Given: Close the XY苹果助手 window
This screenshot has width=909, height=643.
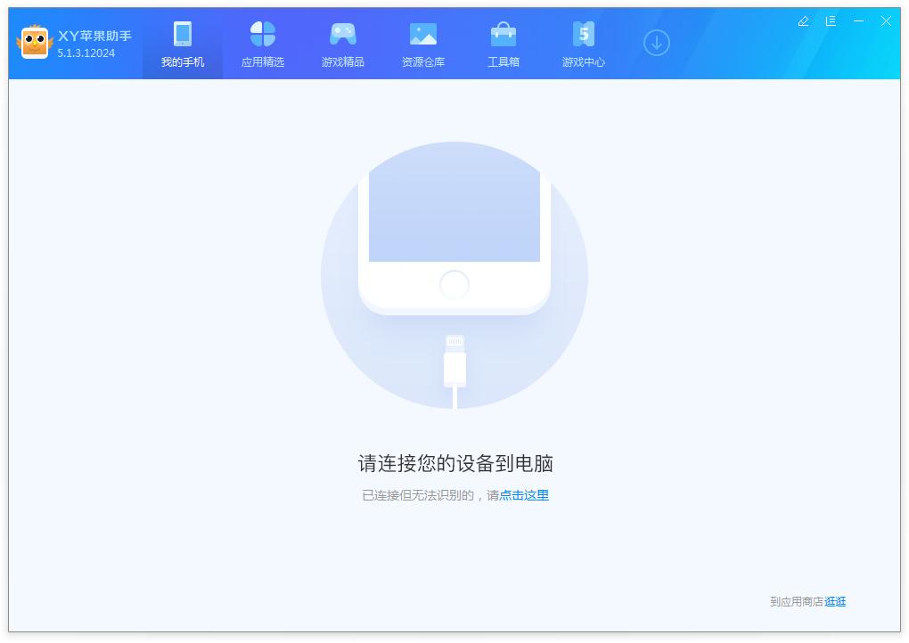Looking at the screenshot, I should [886, 21].
